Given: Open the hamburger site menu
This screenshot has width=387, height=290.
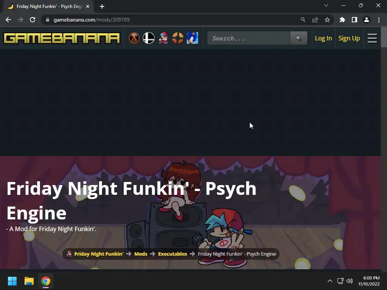Looking at the screenshot, I should click(x=372, y=38).
